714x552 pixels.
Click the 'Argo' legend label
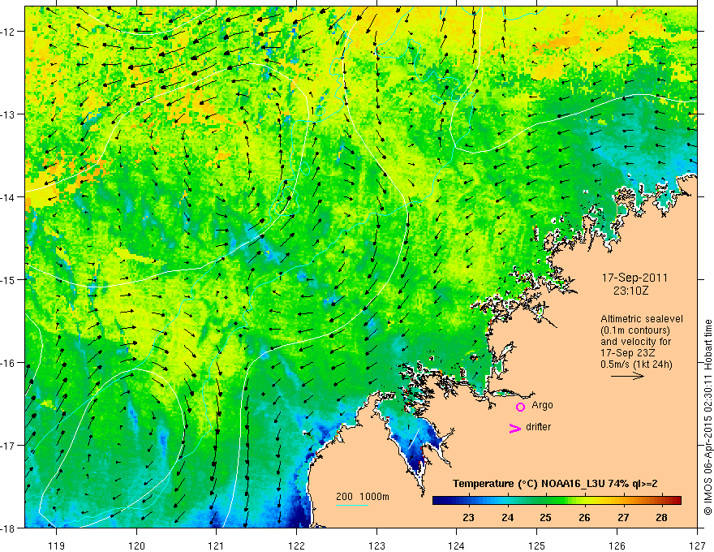(542, 405)
